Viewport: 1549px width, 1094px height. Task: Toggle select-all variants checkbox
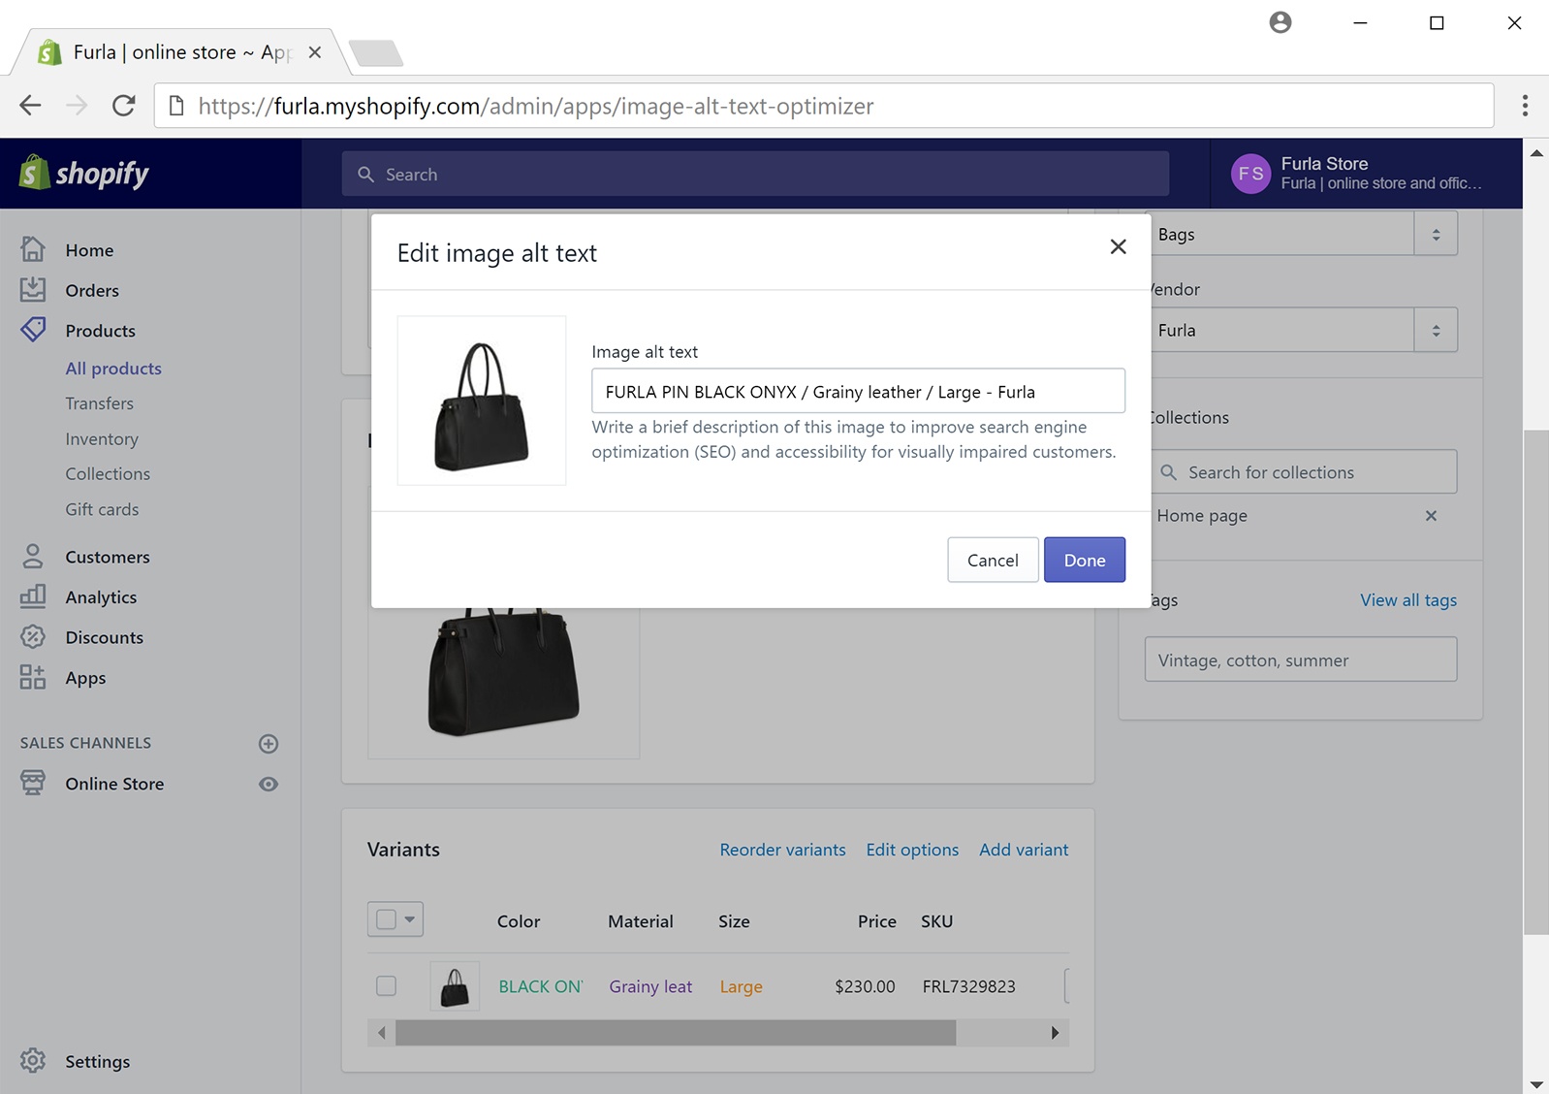(x=386, y=919)
